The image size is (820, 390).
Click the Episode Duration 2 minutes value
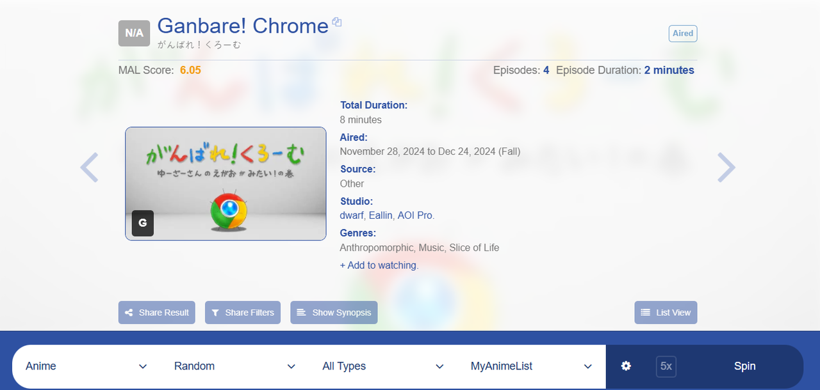click(x=669, y=70)
